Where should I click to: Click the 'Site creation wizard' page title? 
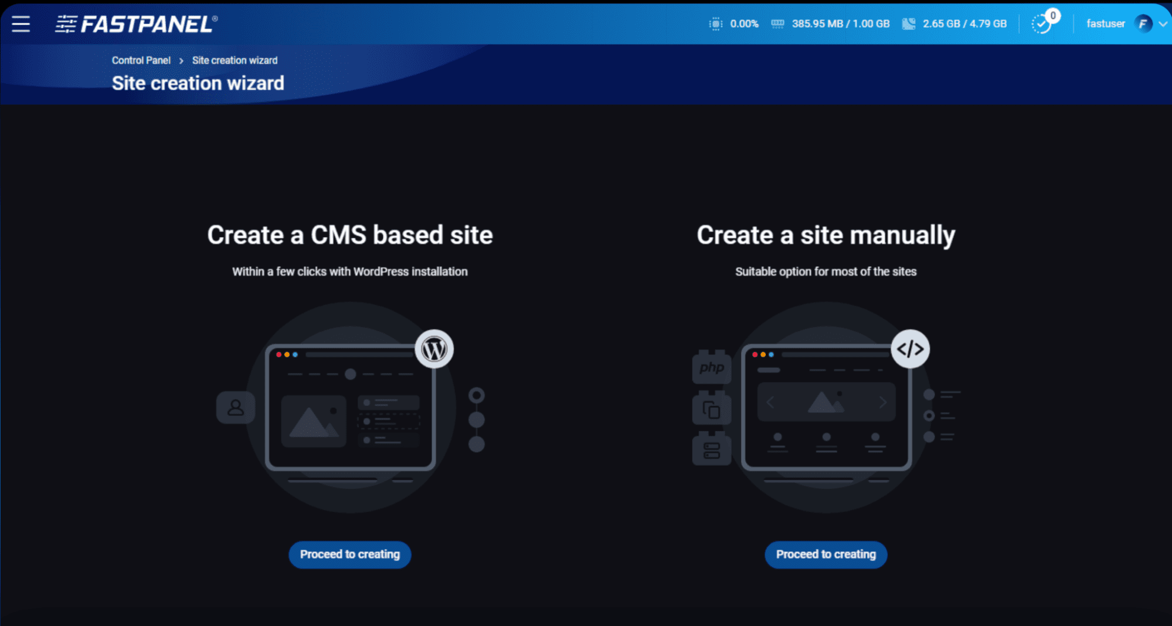click(x=198, y=83)
